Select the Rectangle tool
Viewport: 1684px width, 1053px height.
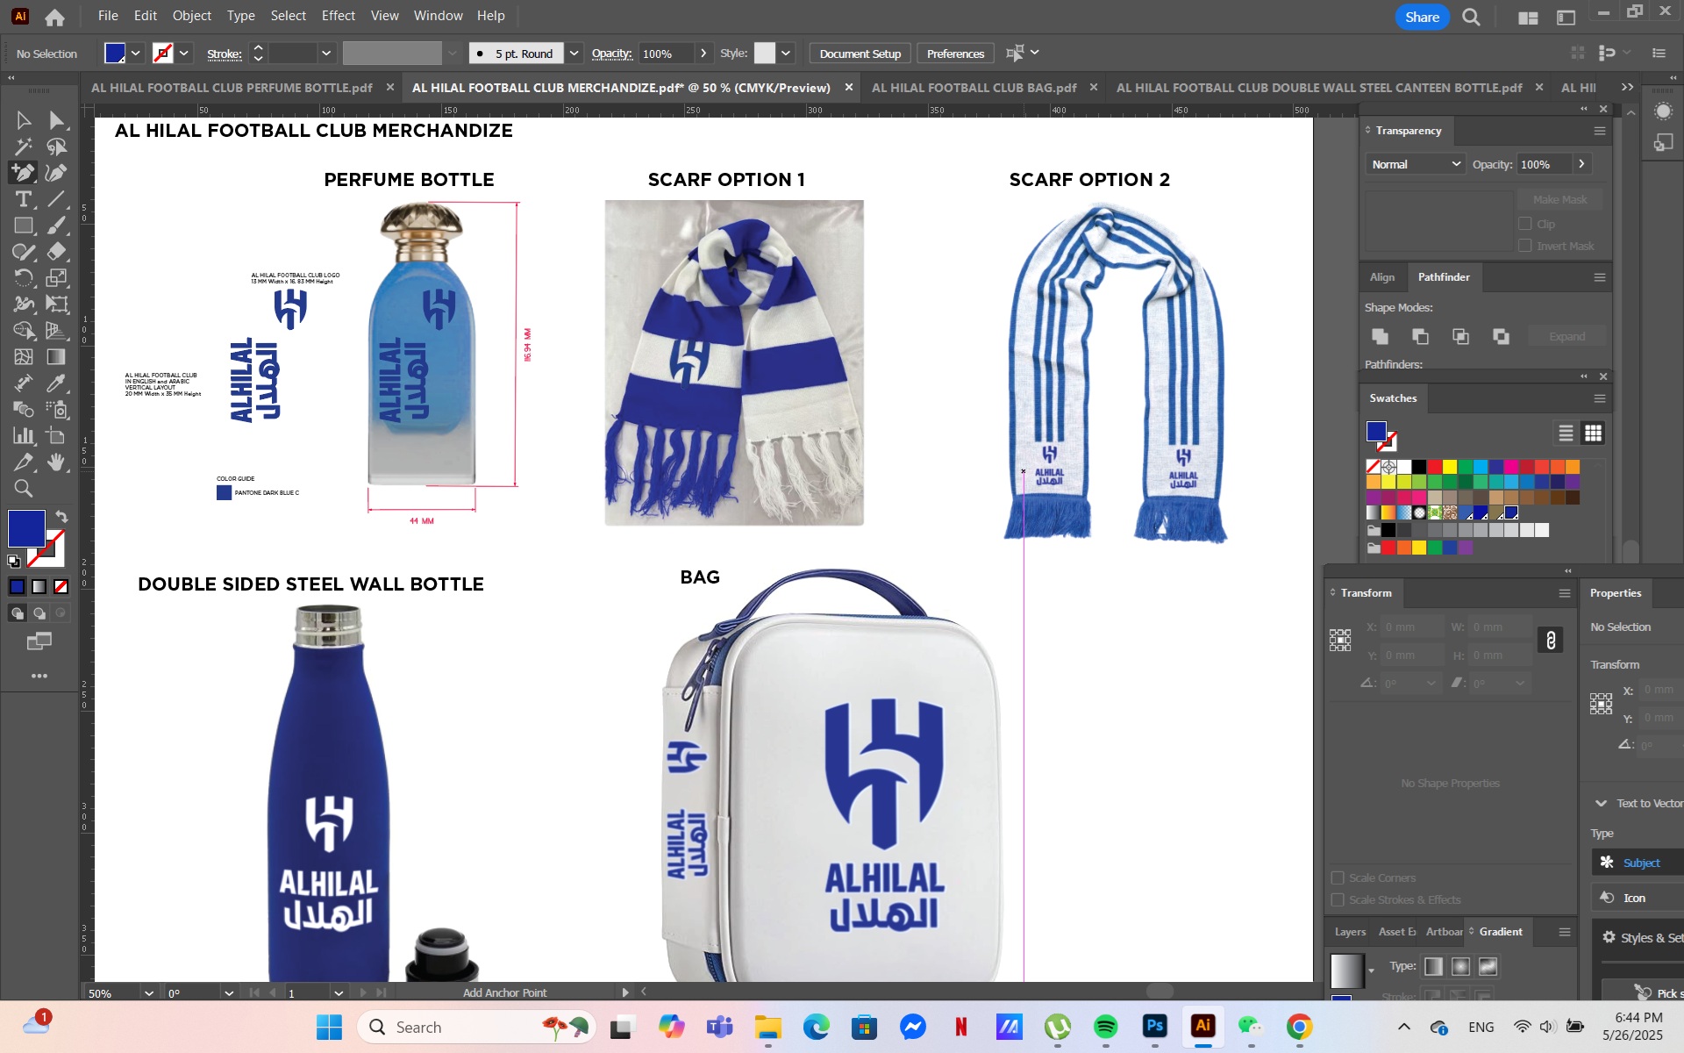24,226
